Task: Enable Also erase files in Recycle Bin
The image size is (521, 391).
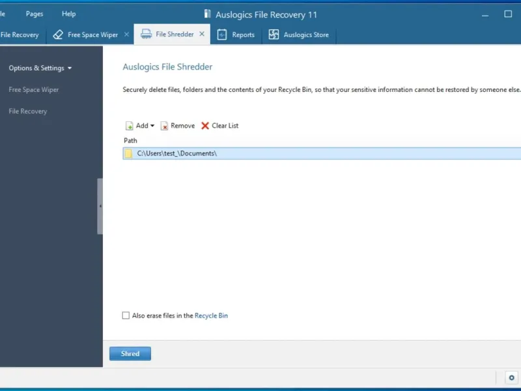Action: (x=126, y=315)
